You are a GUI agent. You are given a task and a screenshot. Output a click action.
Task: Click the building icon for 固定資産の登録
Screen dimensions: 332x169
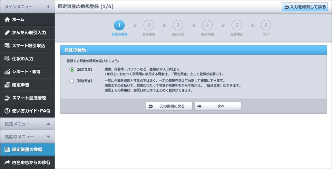7,150
